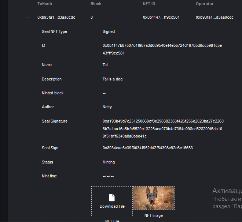242x222 pixels.
Task: Click the TxHash column header
Action: point(45,4)
